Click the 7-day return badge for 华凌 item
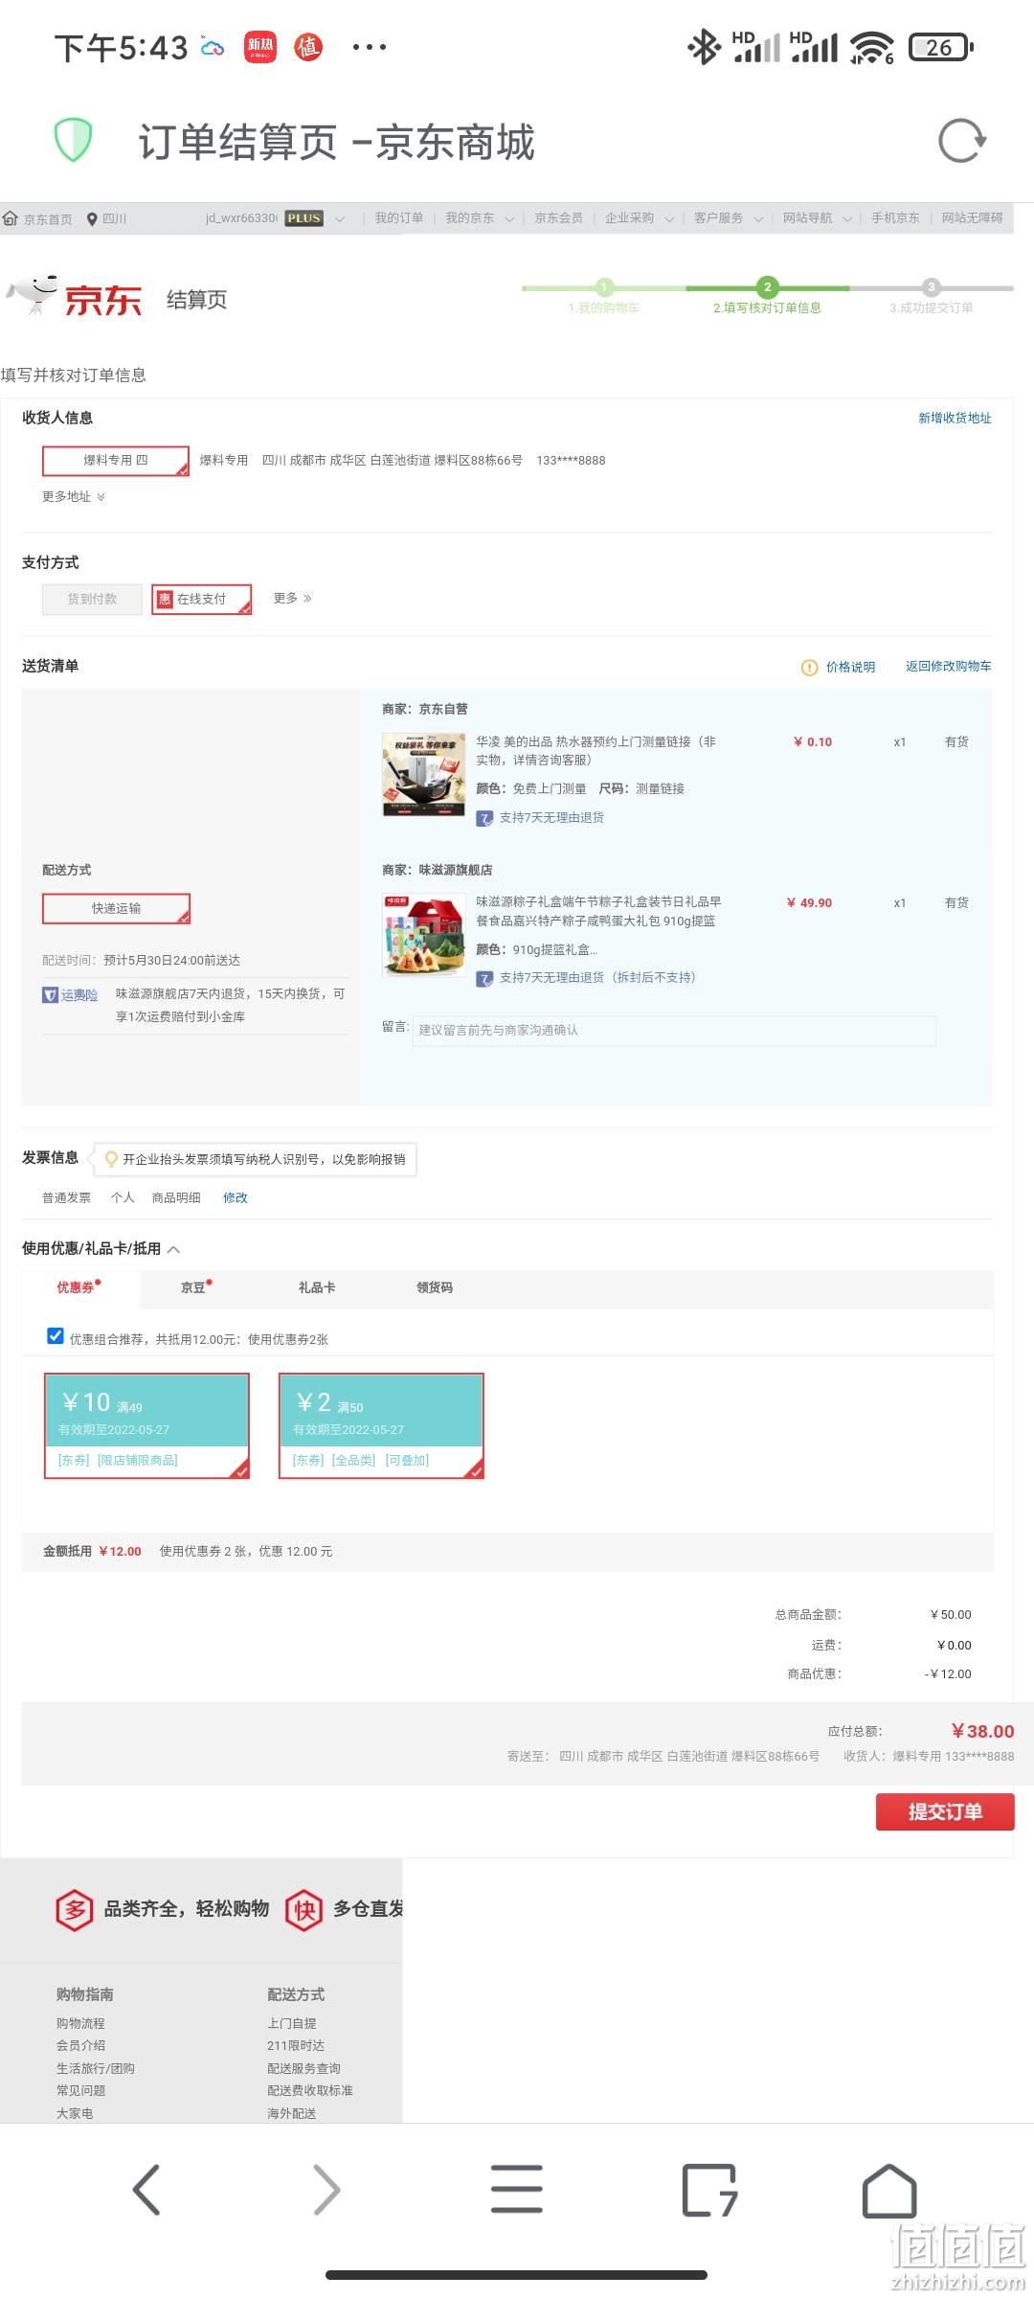1034x2299 pixels. point(485,818)
